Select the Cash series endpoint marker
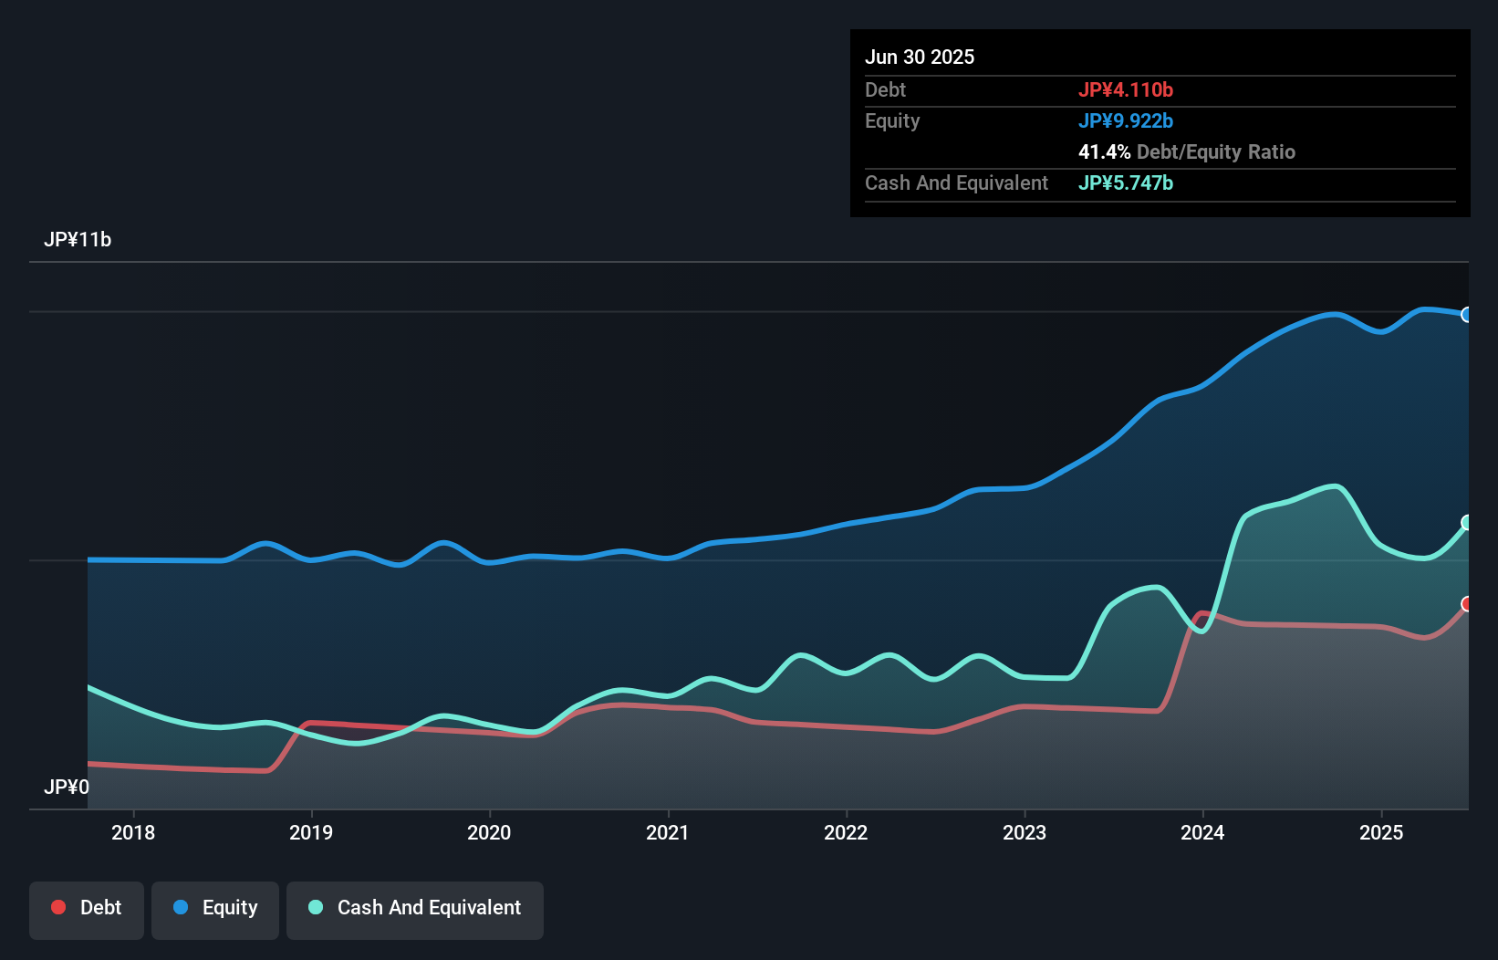The height and width of the screenshot is (960, 1498). coord(1467,523)
